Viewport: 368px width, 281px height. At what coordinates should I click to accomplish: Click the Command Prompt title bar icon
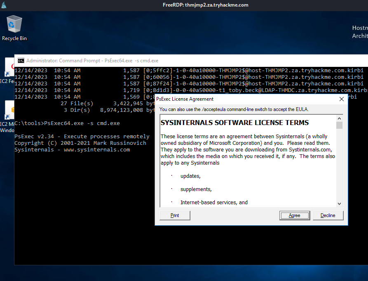21,61
